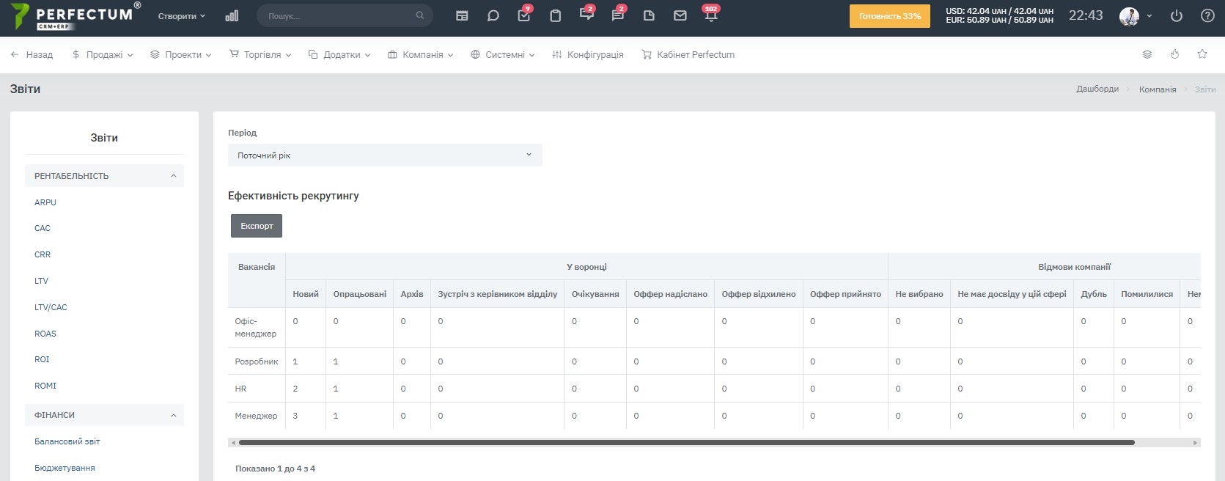Open the CAC report
Viewport: 1225px width, 481px height.
[x=43, y=228]
